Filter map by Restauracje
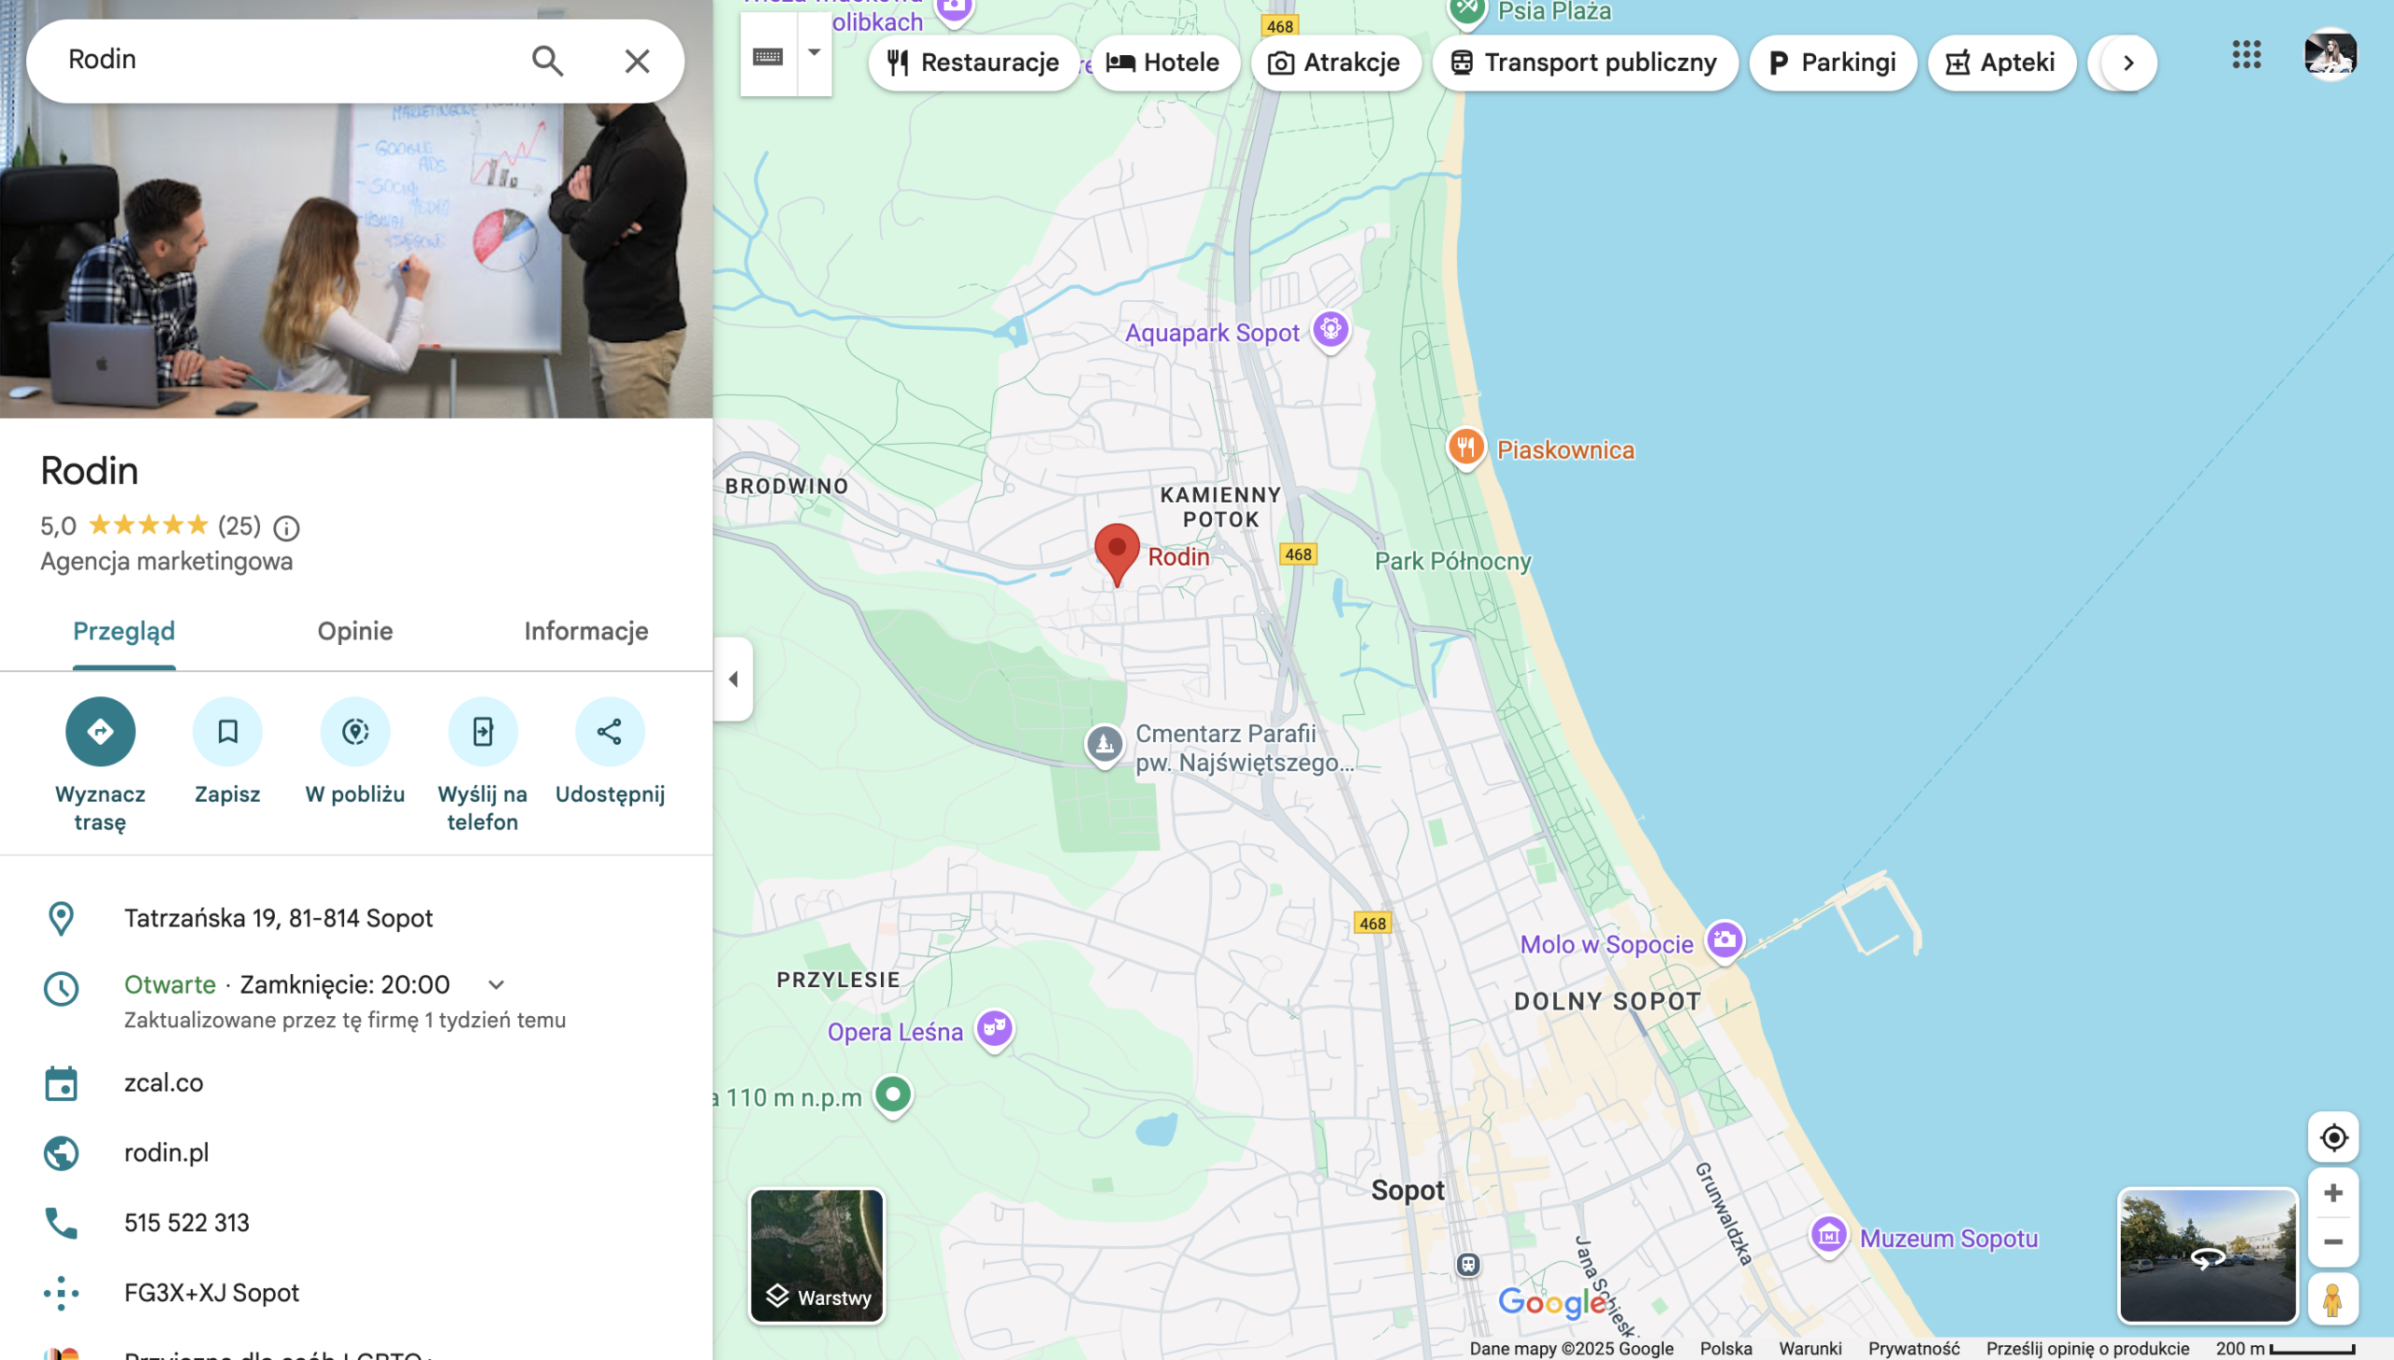Viewport: 2394px width, 1360px height. (x=973, y=63)
